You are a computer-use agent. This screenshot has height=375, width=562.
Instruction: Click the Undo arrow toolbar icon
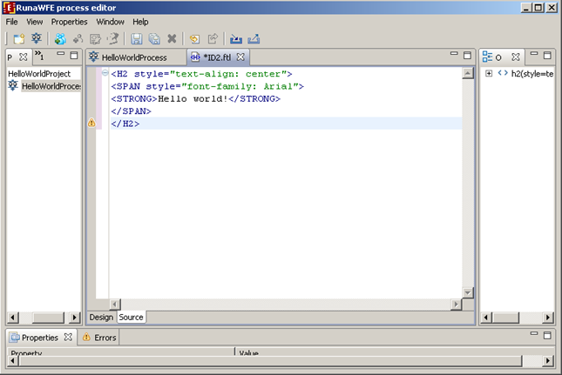(194, 39)
